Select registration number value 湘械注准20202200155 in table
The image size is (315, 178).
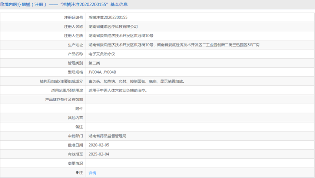click(108, 17)
